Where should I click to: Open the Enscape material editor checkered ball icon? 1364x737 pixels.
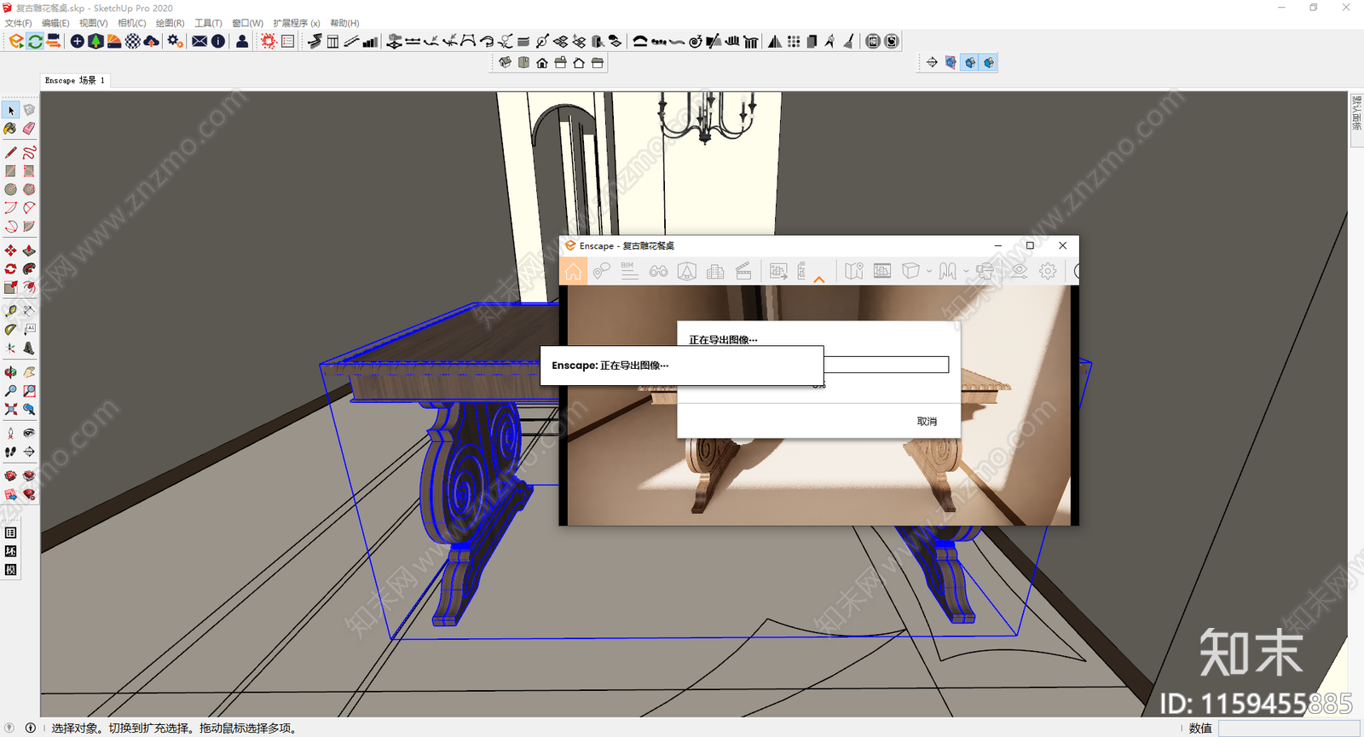tap(133, 41)
